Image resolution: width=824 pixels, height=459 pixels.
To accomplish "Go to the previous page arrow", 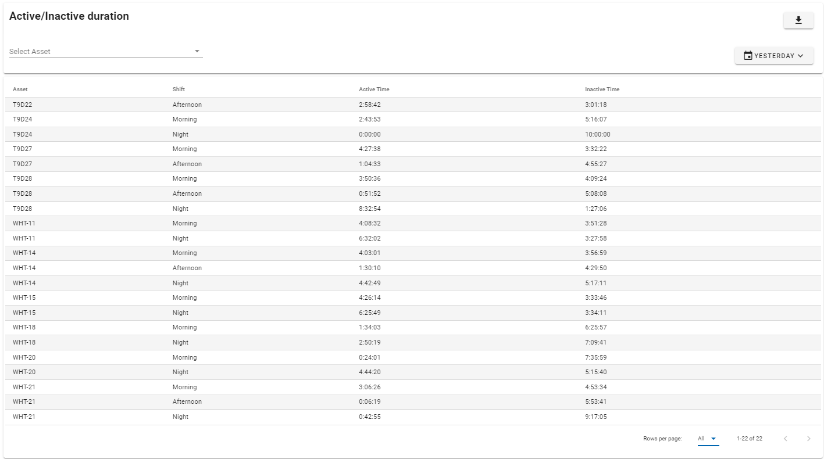I will [786, 439].
